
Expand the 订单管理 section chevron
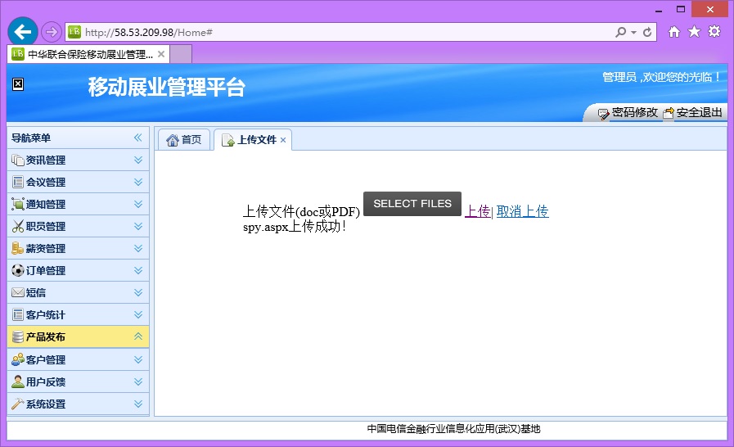(138, 270)
